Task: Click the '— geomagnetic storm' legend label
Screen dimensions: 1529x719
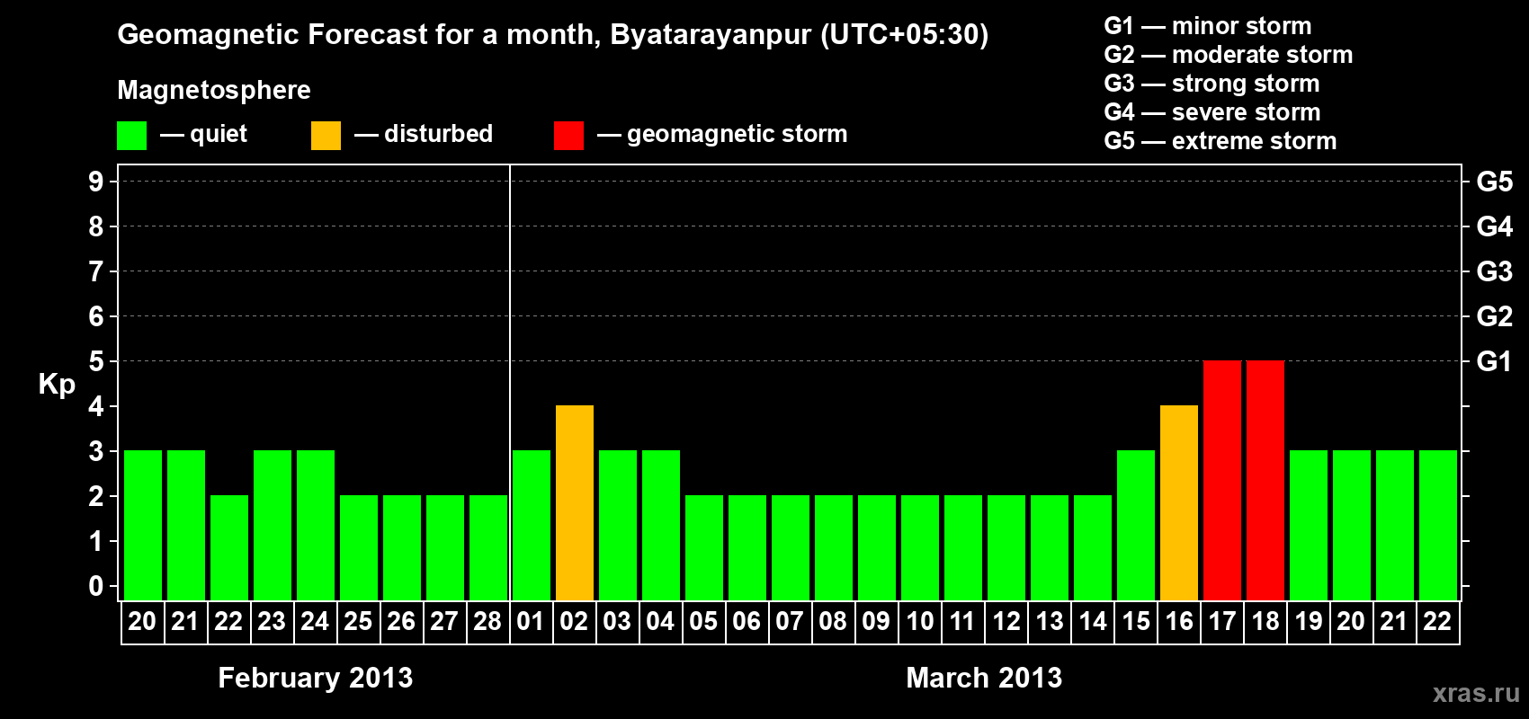Action: pos(722,134)
